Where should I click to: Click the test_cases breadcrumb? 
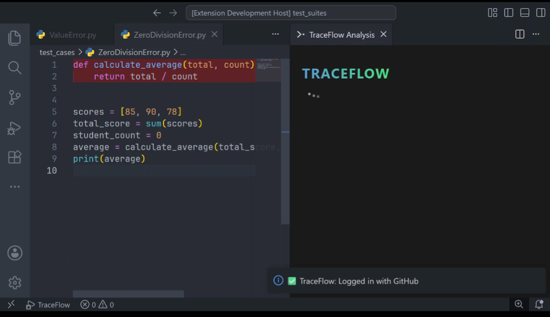coord(57,52)
